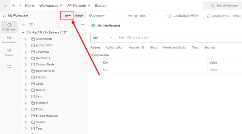
Task: Expand the Authorization folder
Action: [x=26, y=45]
